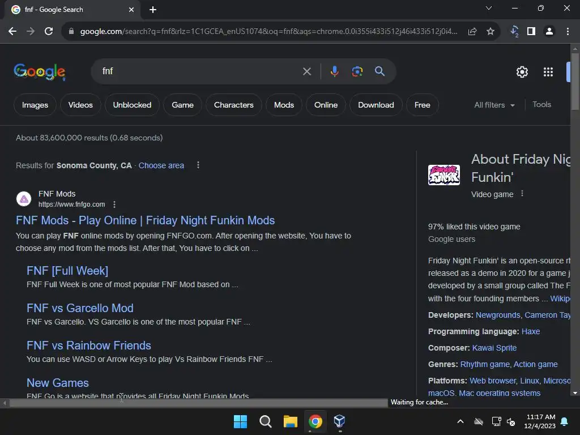The height and width of the screenshot is (435, 580).
Task: Open knowledge panel more options menu
Action: (522, 194)
